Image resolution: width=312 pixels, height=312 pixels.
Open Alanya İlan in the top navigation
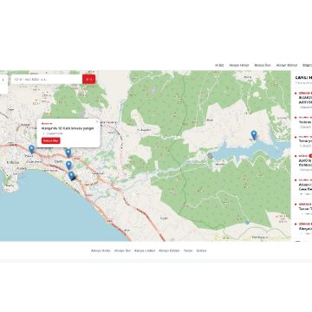pyautogui.click(x=263, y=65)
